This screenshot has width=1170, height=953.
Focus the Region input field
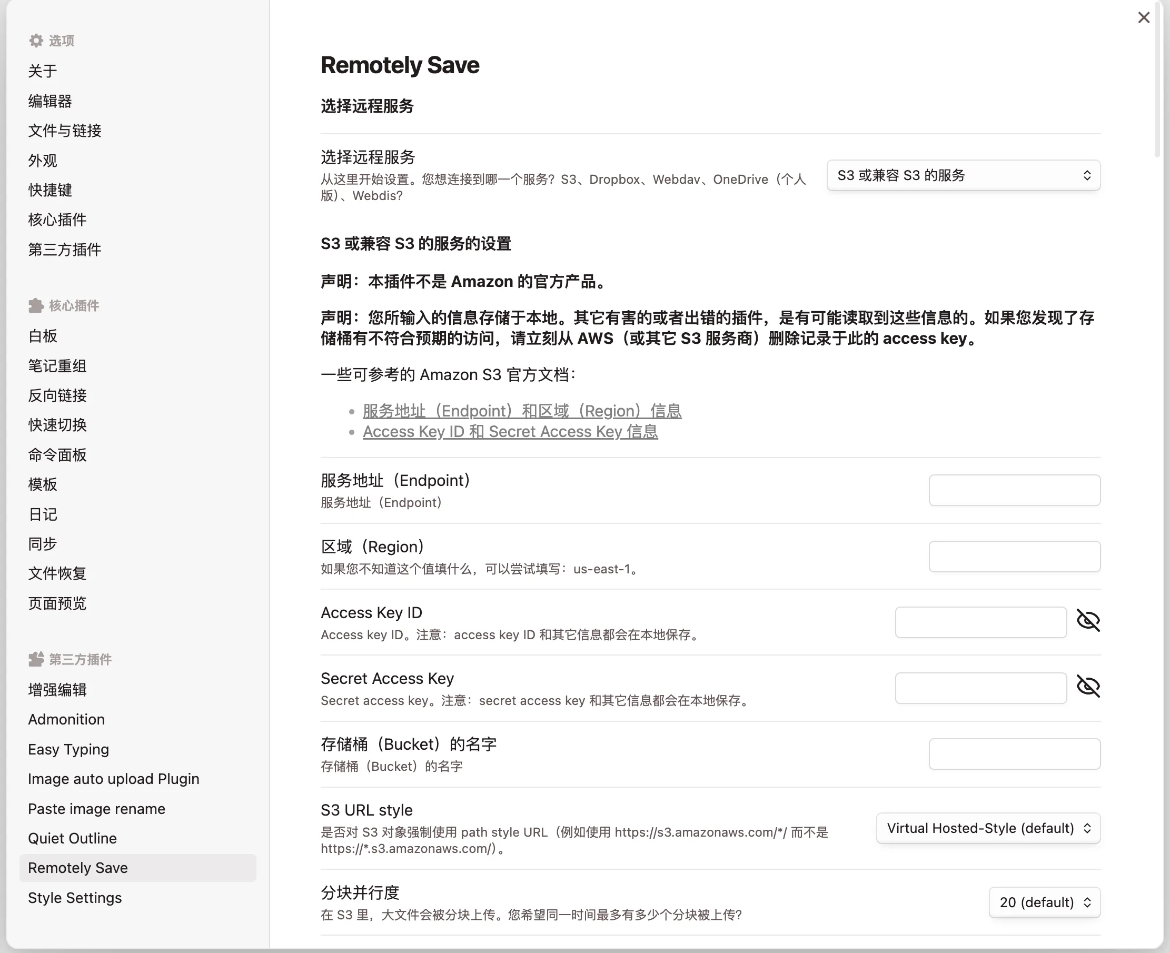[x=1015, y=557]
